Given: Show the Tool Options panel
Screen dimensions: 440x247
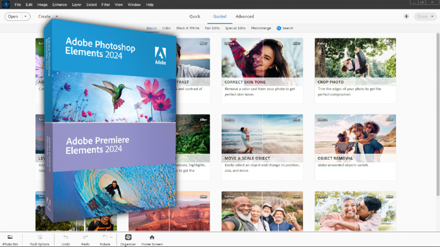Looking at the screenshot, I should [40, 239].
